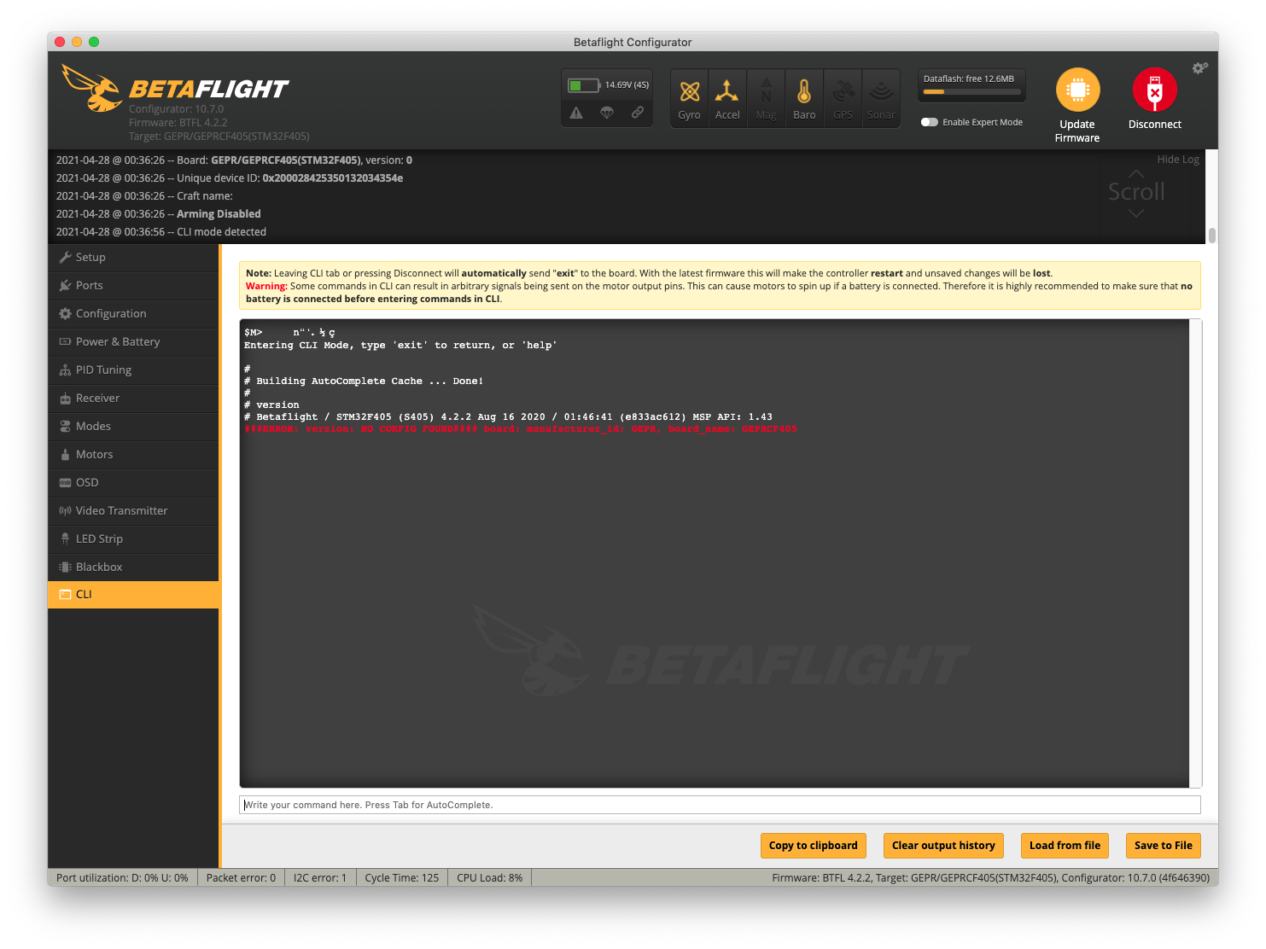Click Hide Log link
The image size is (1266, 949).
(1178, 160)
